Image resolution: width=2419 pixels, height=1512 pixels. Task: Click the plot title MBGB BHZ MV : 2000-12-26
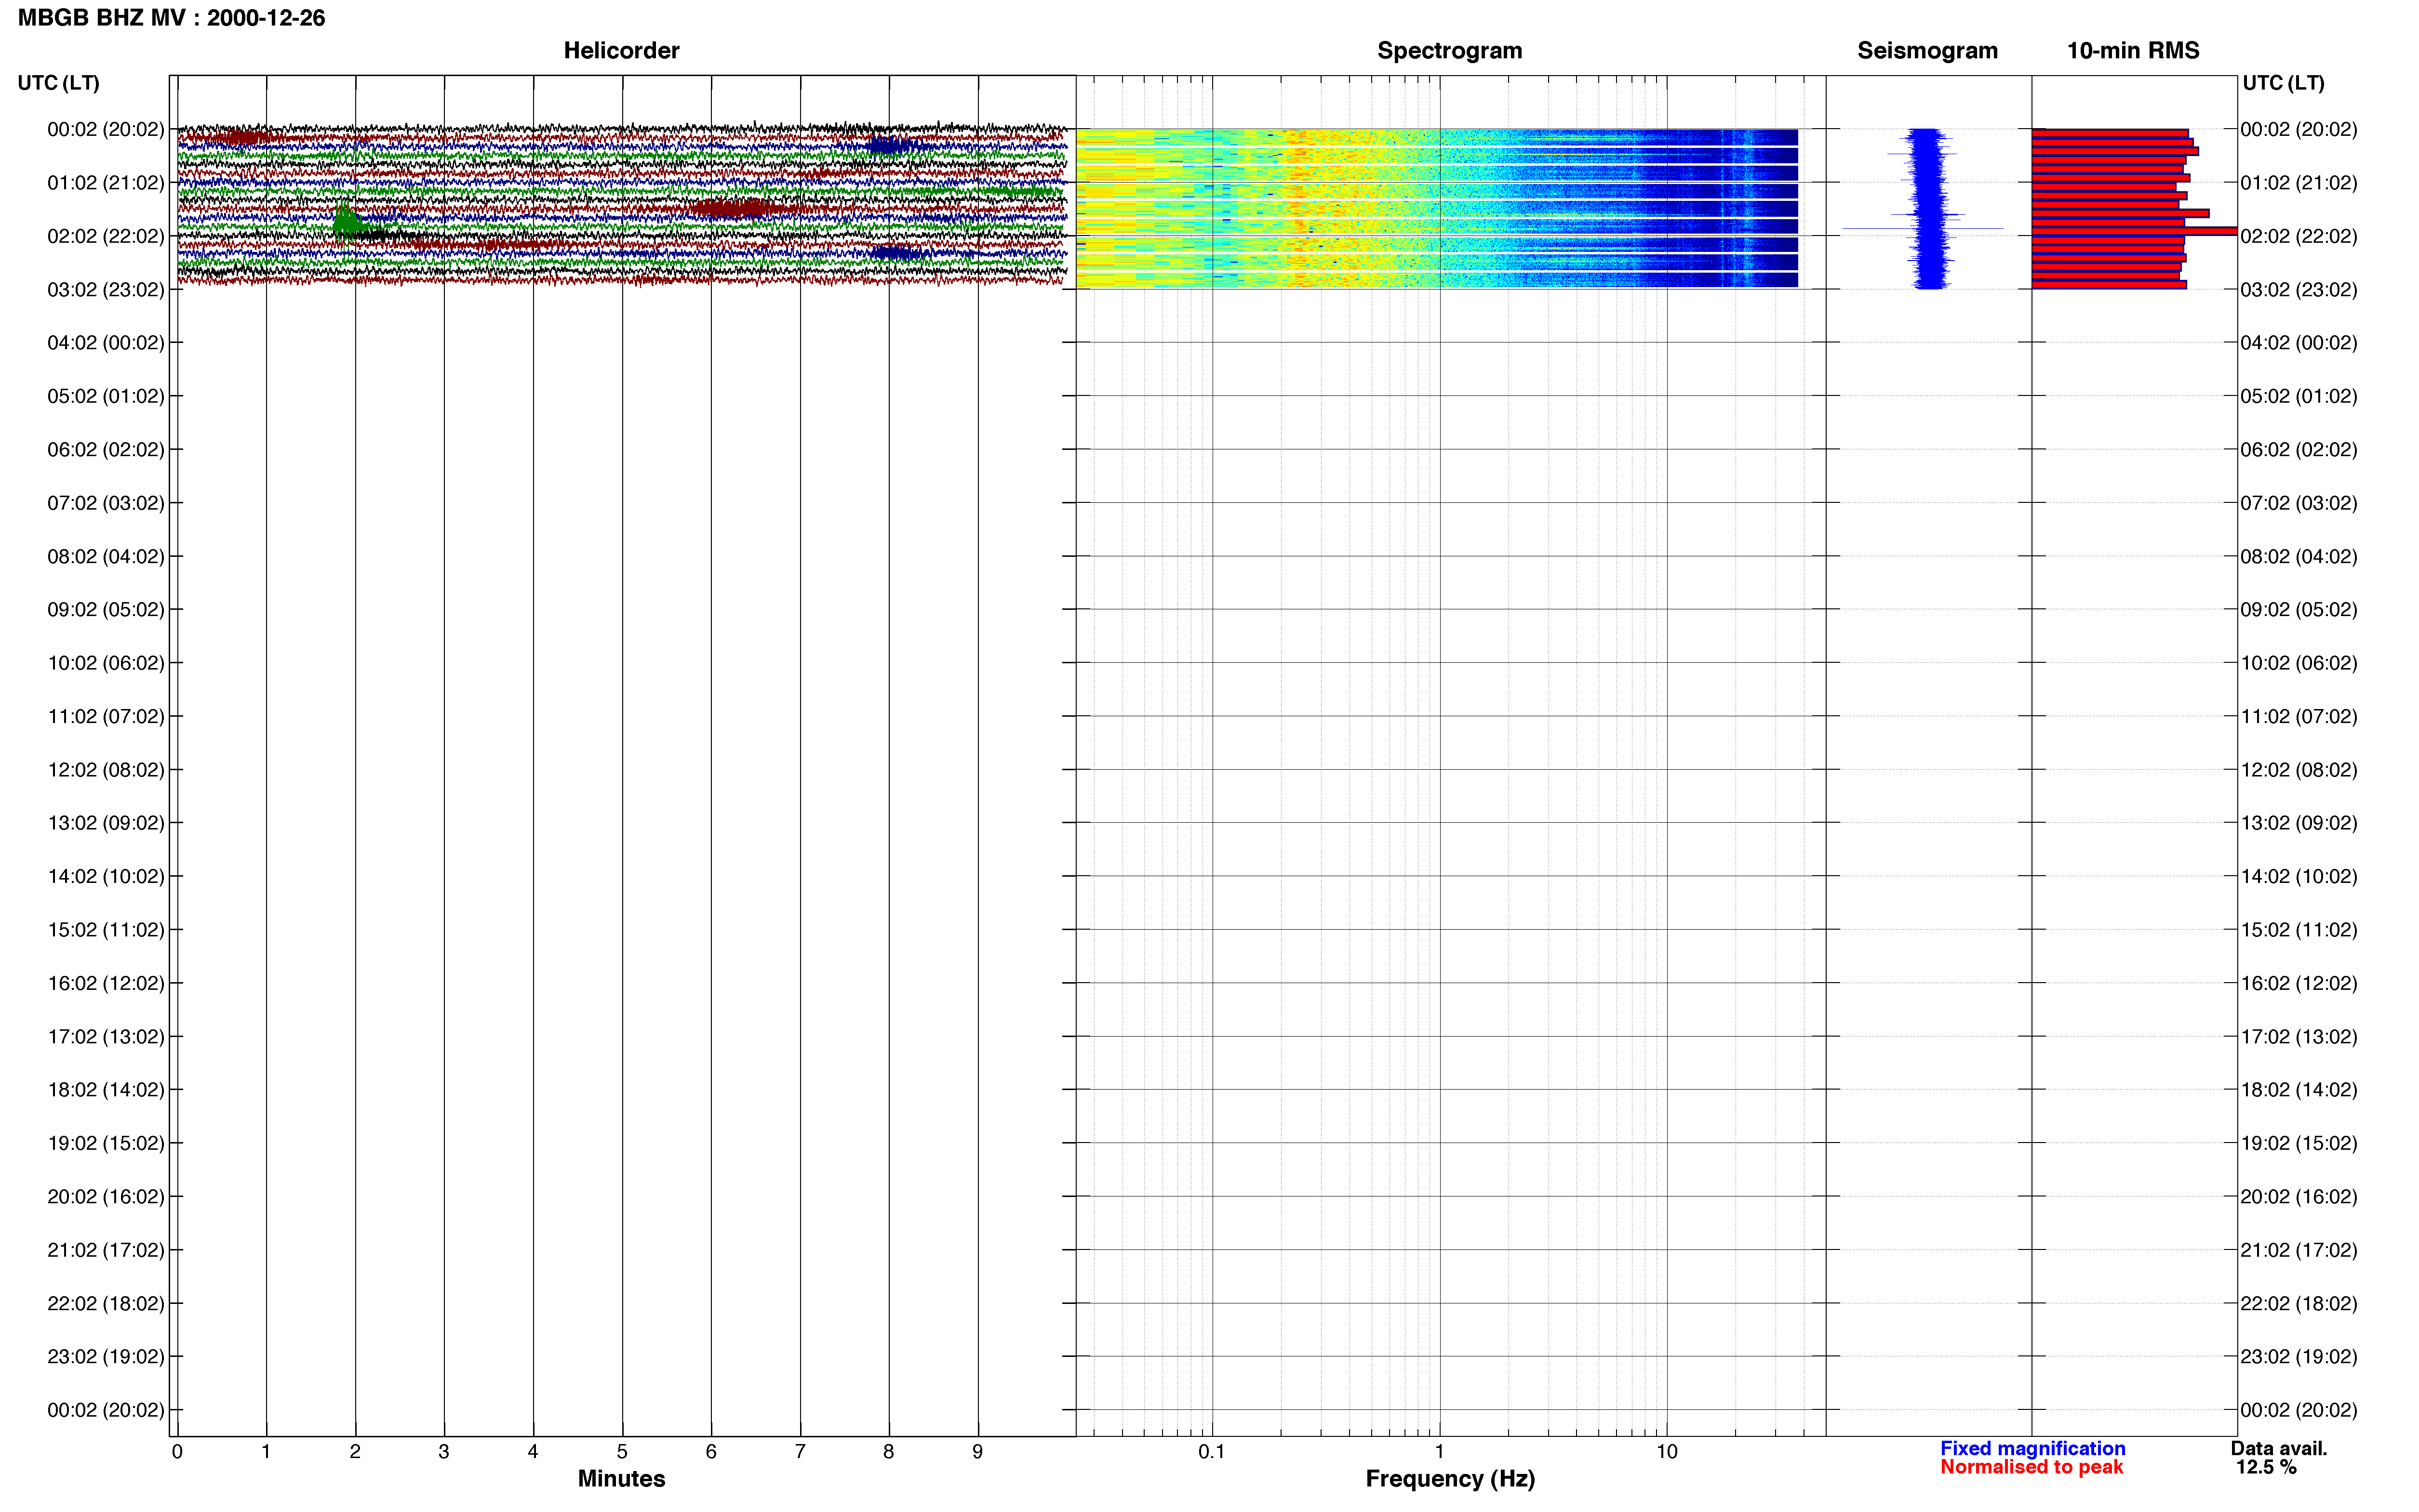coord(171,18)
